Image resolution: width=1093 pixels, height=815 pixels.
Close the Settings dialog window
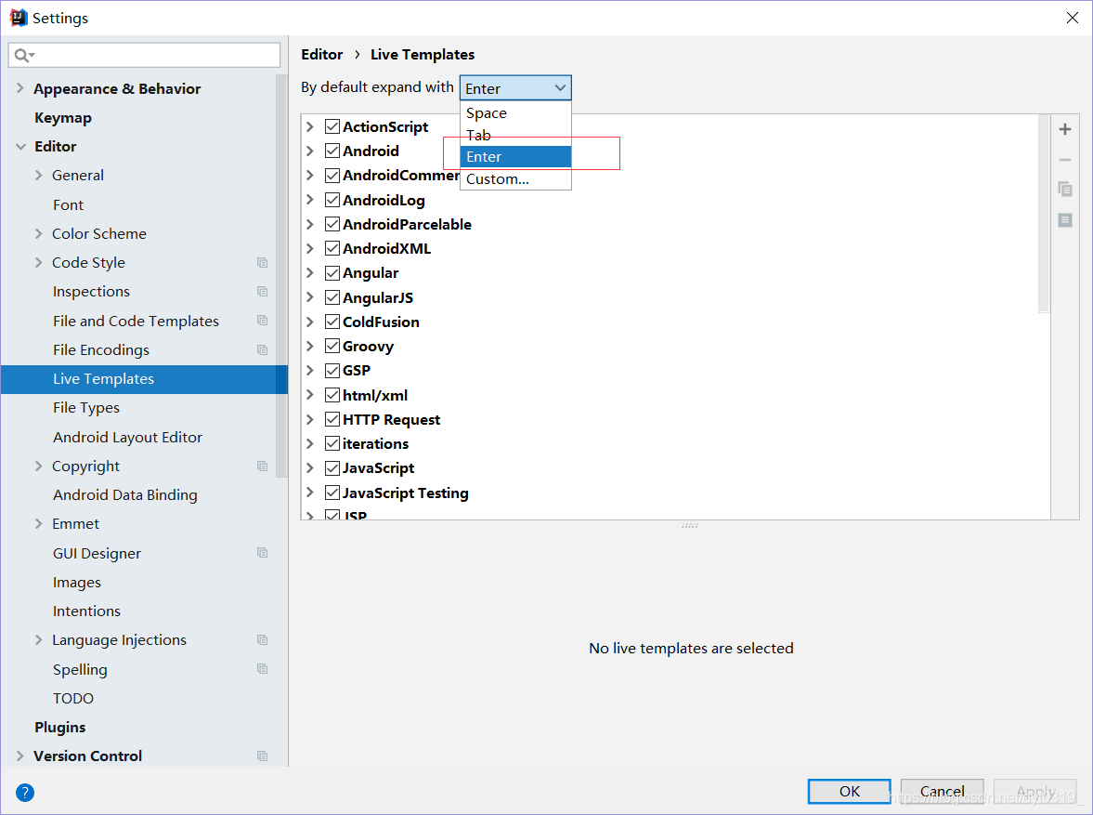tap(1072, 18)
